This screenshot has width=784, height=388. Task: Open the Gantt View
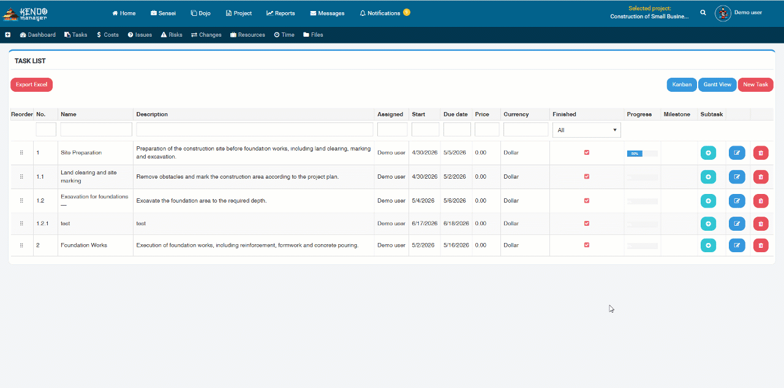pos(717,84)
